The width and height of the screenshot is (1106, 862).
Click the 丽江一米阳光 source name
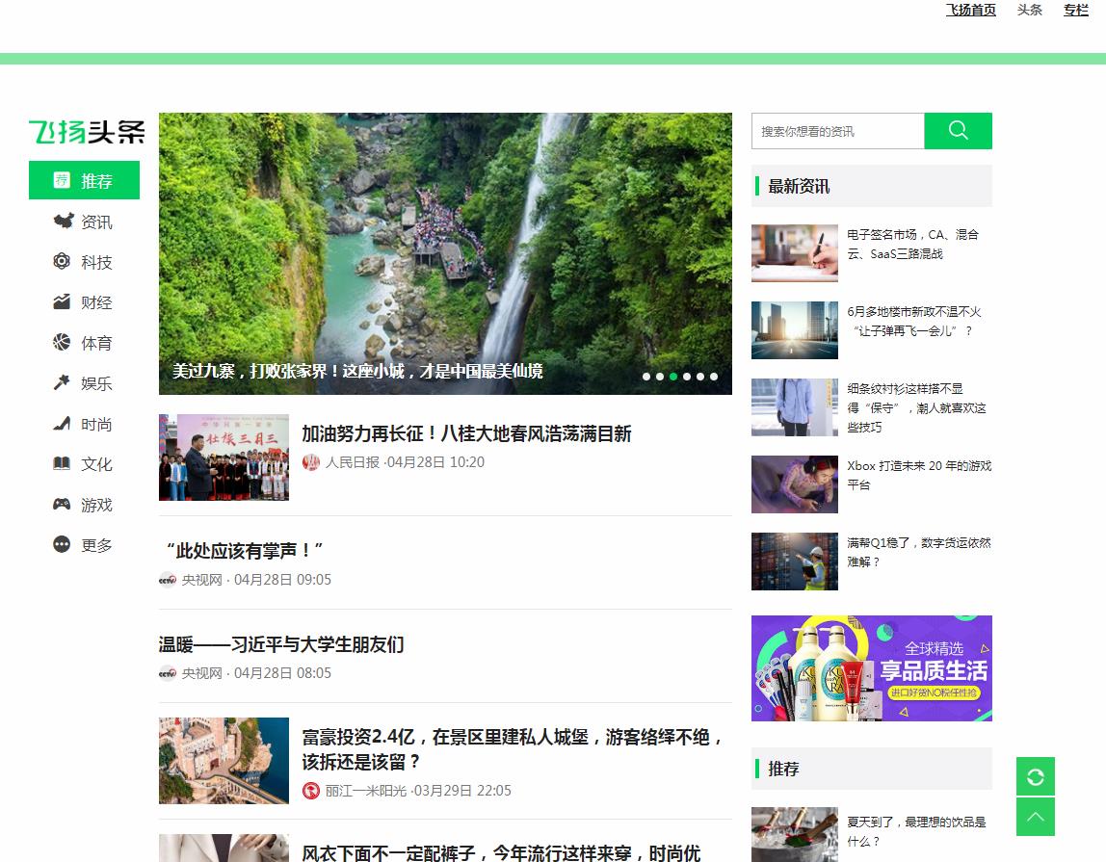click(365, 791)
